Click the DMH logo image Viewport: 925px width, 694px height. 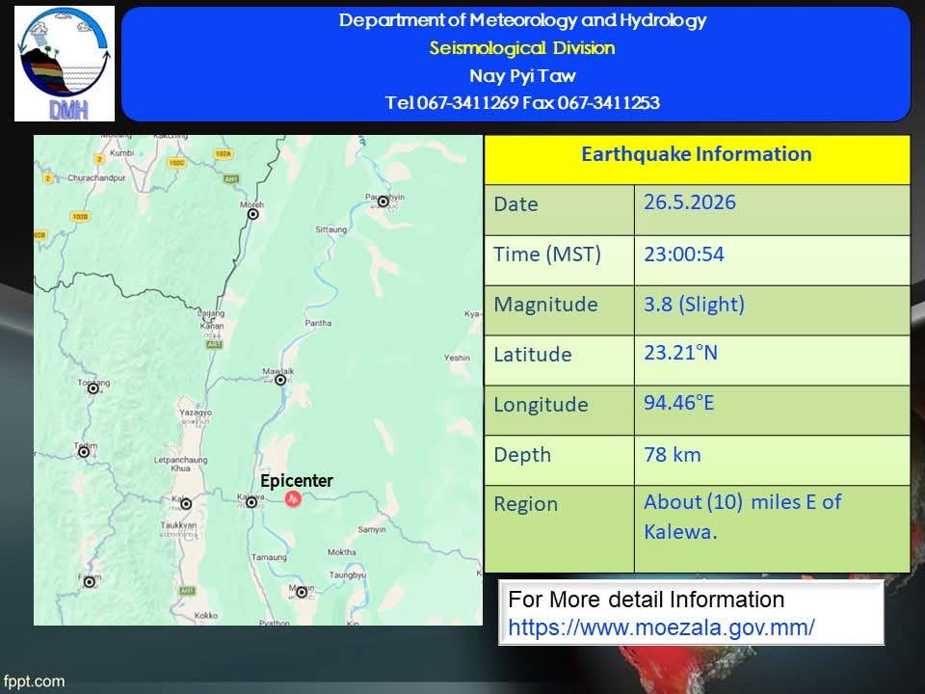pos(65,64)
